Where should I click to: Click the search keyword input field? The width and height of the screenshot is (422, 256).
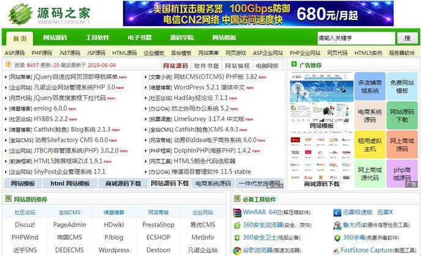pyautogui.click(x=357, y=38)
